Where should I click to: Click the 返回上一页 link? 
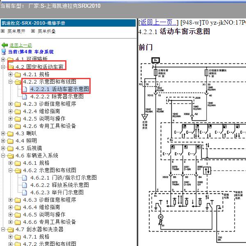tap(158, 23)
